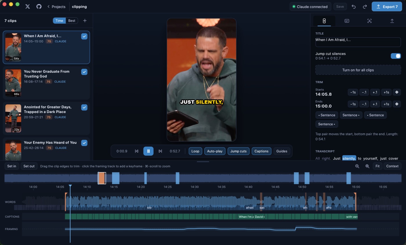Open the captions panel icon tab
Screen dimensions: 406x245
tap(347, 21)
